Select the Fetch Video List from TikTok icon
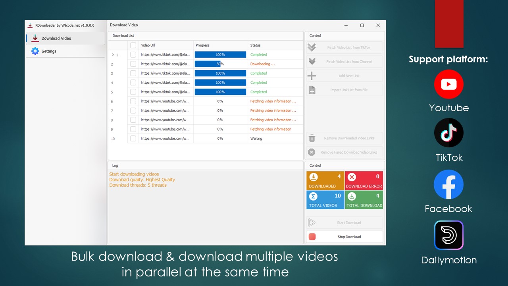Screen dimensions: 508x286 pyautogui.click(x=312, y=47)
